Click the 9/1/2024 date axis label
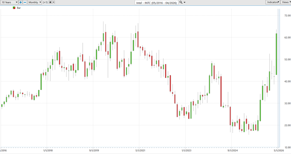Viewport: 291px width, 154px height. [231, 151]
